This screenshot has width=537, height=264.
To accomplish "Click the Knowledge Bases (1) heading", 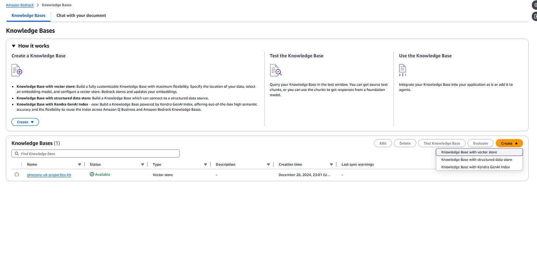I will tap(36, 143).
